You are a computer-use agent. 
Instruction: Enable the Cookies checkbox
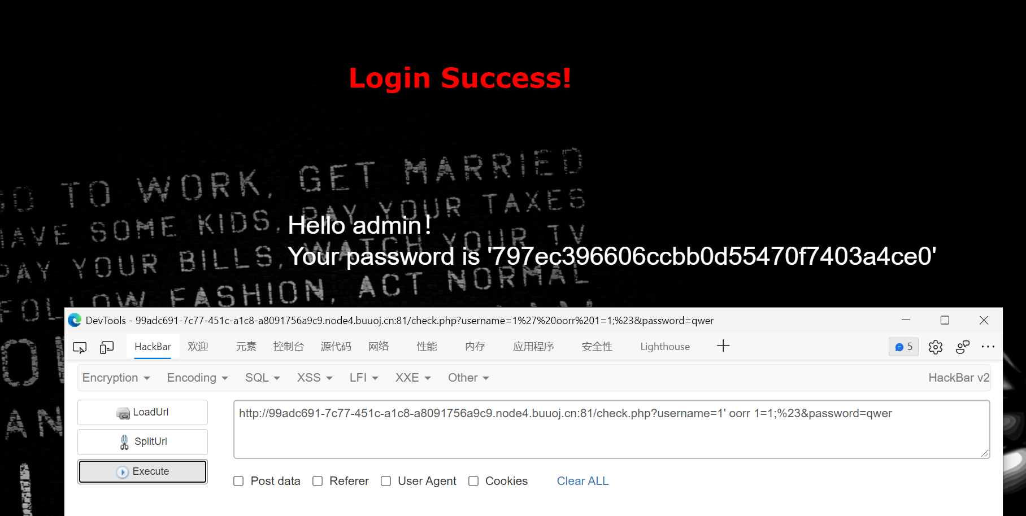(x=473, y=481)
